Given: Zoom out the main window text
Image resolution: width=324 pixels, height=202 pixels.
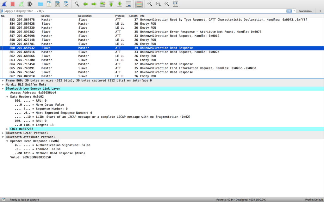Looking at the screenshot, I should 158,4.
